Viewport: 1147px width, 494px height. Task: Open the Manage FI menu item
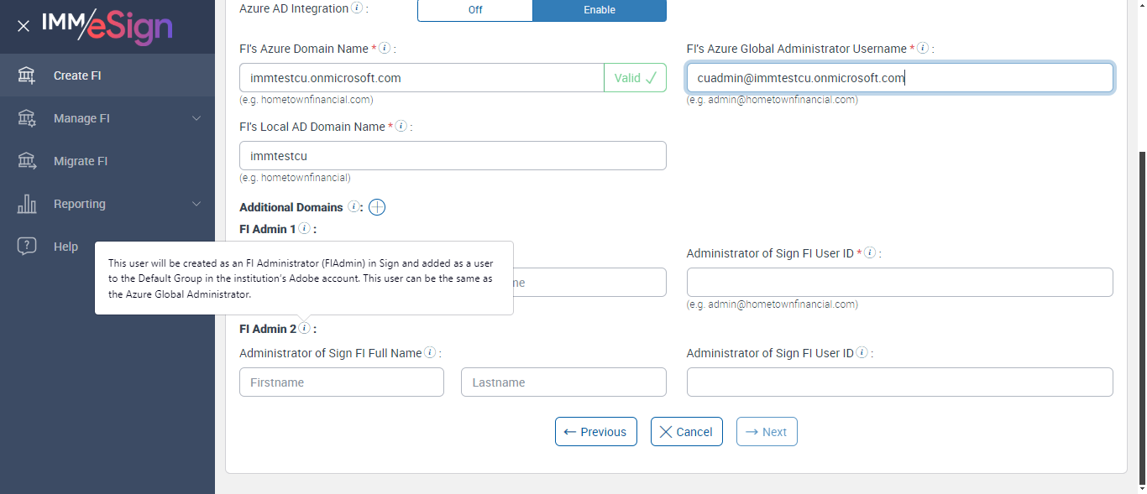[x=81, y=118]
